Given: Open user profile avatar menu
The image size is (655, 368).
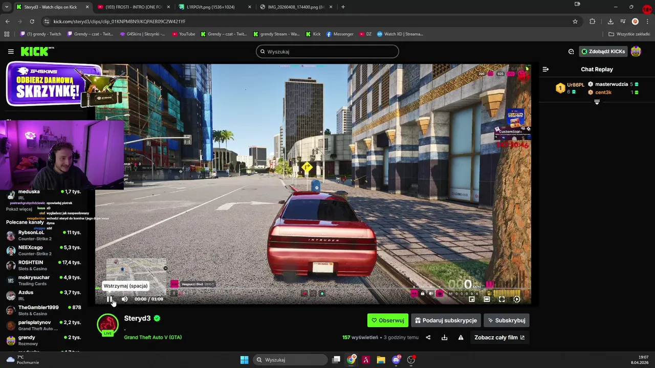Looking at the screenshot, I should pos(636,52).
